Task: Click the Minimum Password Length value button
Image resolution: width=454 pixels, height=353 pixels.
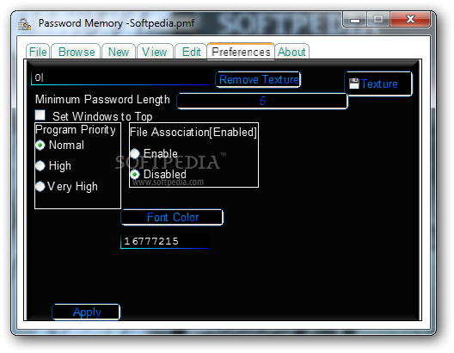Action: tap(262, 101)
